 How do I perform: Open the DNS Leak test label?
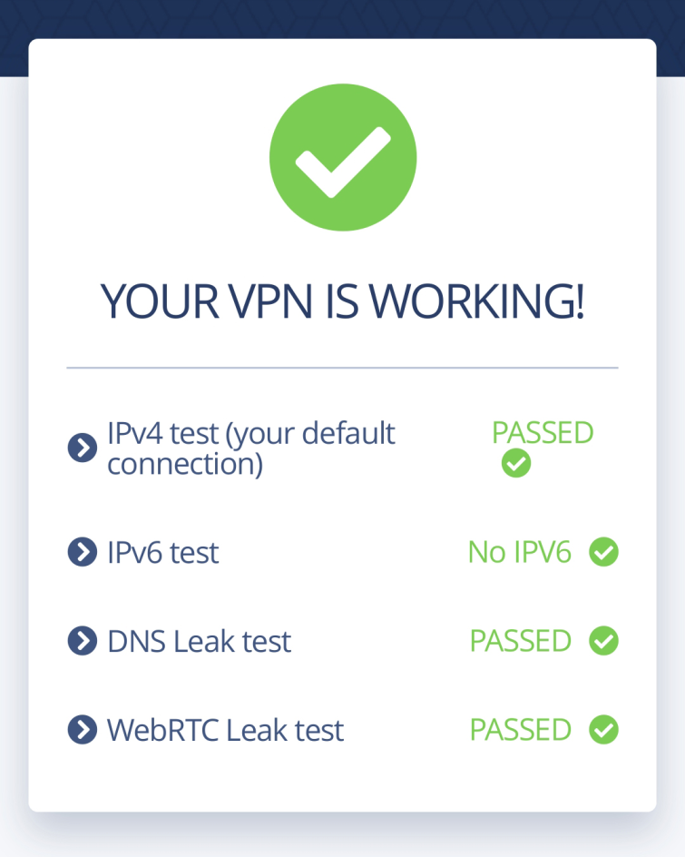pyautogui.click(x=199, y=641)
